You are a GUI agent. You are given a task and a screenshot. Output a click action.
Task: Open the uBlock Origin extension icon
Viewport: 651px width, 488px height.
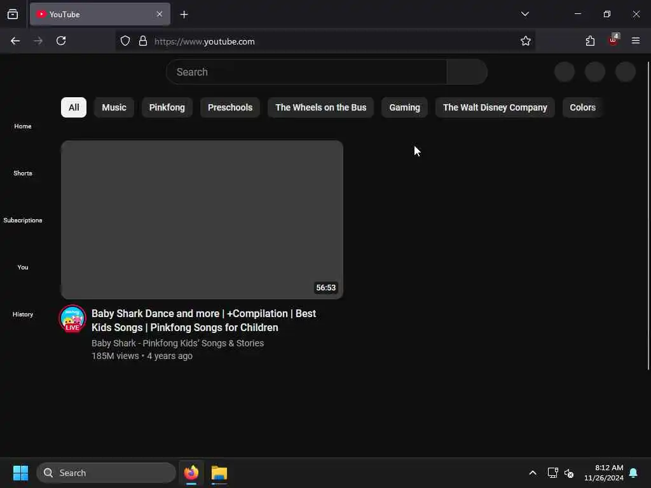click(x=613, y=40)
